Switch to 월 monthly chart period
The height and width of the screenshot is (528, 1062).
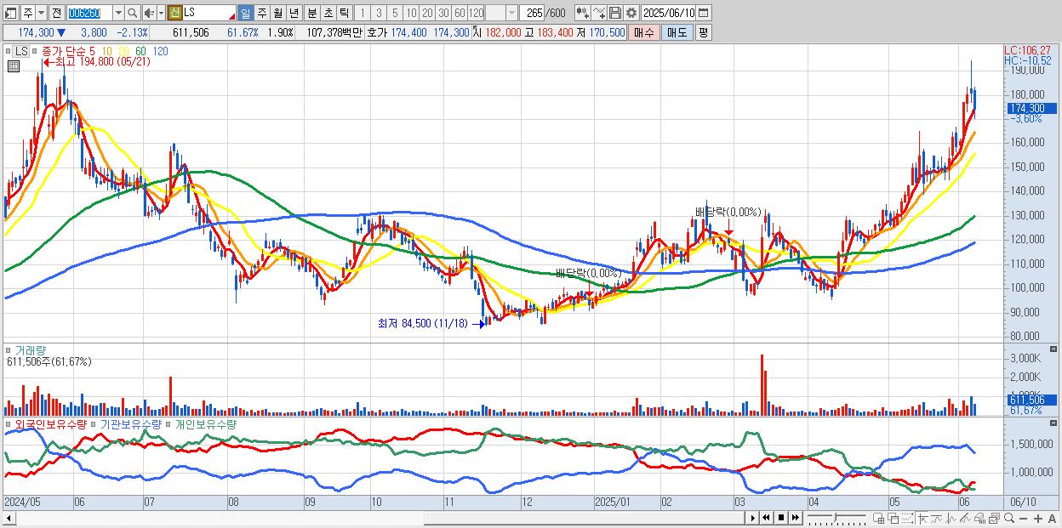(278, 14)
